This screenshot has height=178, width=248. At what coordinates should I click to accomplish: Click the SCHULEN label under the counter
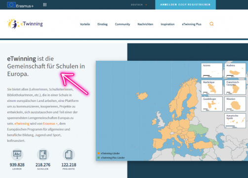click(x=43, y=169)
